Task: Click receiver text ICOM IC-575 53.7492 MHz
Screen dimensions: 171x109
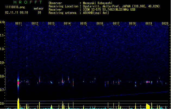Action: [x=109, y=10]
